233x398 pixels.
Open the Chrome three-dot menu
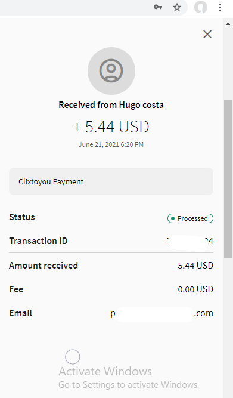tap(220, 7)
